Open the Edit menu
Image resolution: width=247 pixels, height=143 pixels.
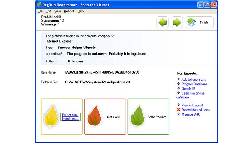(x=48, y=11)
